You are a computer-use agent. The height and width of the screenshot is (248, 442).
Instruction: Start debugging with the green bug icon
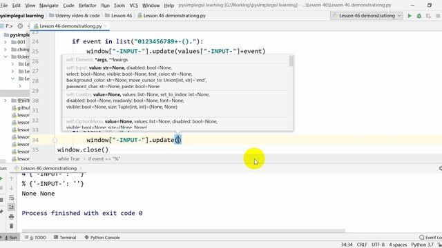(419, 16)
